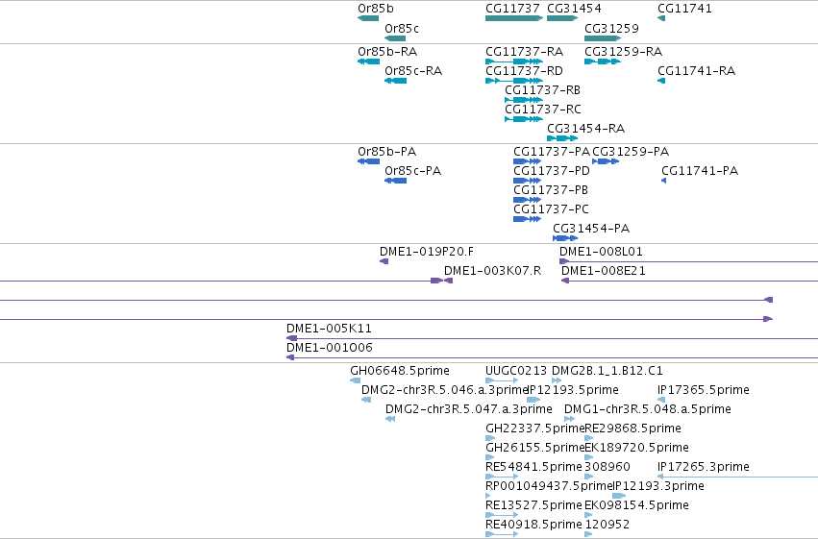This screenshot has width=818, height=539.
Task: Select the DME1-008E21 BAC arrow
Action: coord(689,281)
